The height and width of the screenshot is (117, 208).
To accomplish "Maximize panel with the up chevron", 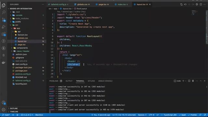I will (x=201, y=81).
